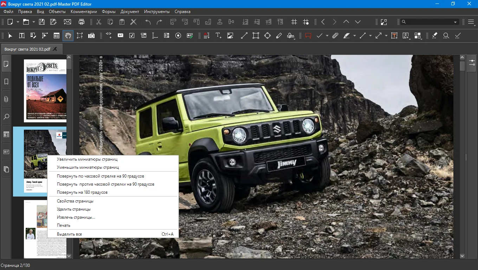The width and height of the screenshot is (478, 270).
Task: Select the Hand tool in toolbar
Action: [68, 36]
